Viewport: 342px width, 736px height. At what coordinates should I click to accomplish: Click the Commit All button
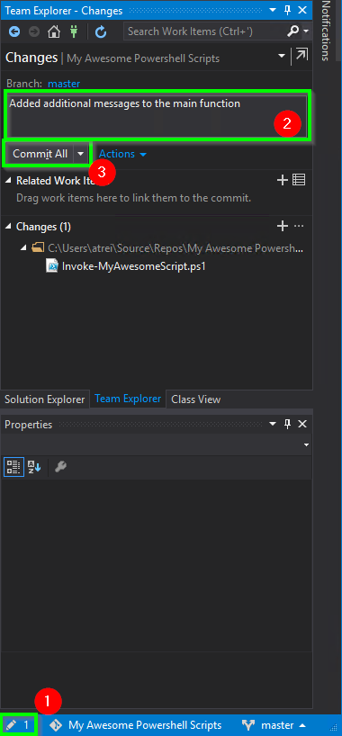(x=40, y=154)
